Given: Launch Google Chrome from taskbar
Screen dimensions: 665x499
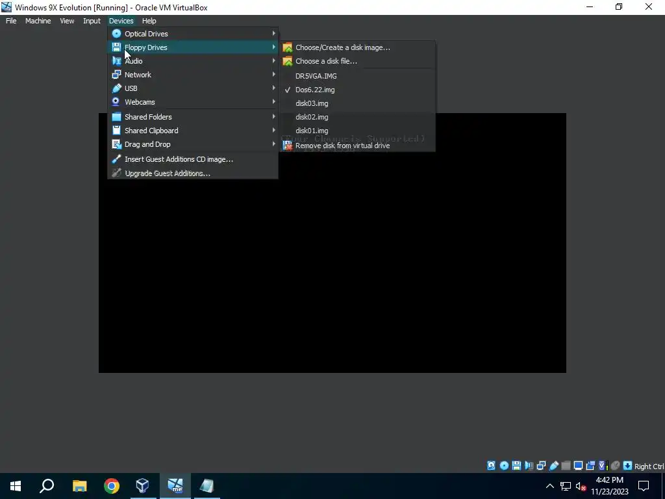Looking at the screenshot, I should click(112, 486).
